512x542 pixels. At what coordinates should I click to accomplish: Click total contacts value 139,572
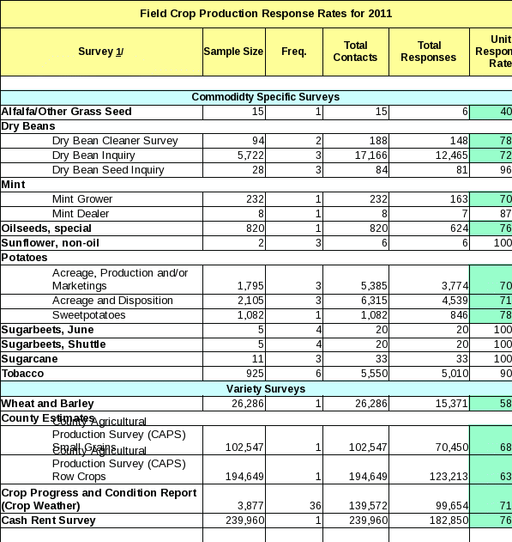[368, 506]
